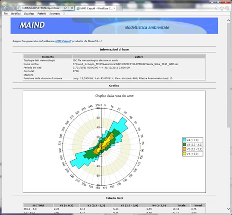232x215 pixels.
Task: Click the V4 (> 3,9) table column header
Action: (x=159, y=206)
